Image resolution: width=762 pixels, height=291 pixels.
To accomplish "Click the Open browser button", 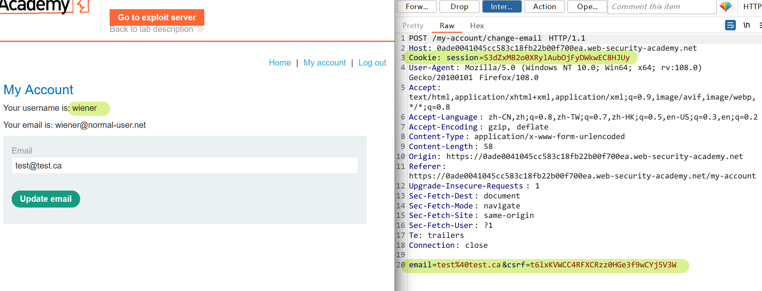I will 587,7.
